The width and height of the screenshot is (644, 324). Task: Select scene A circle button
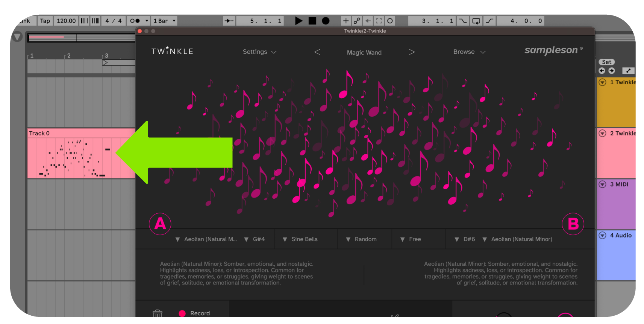(160, 224)
